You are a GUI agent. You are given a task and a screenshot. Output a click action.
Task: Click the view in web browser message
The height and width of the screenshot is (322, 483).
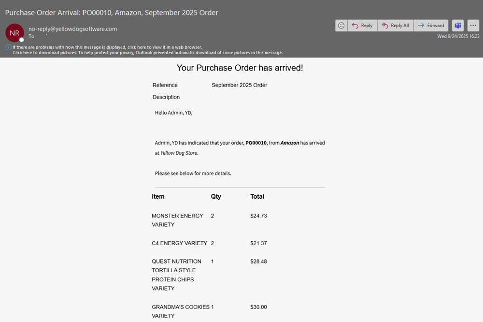pos(107,47)
